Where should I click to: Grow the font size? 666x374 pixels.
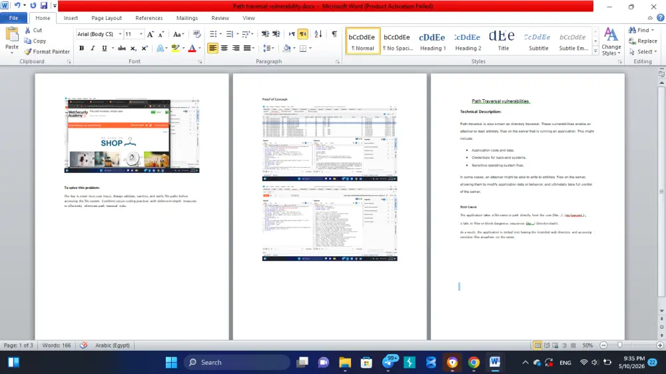point(150,34)
